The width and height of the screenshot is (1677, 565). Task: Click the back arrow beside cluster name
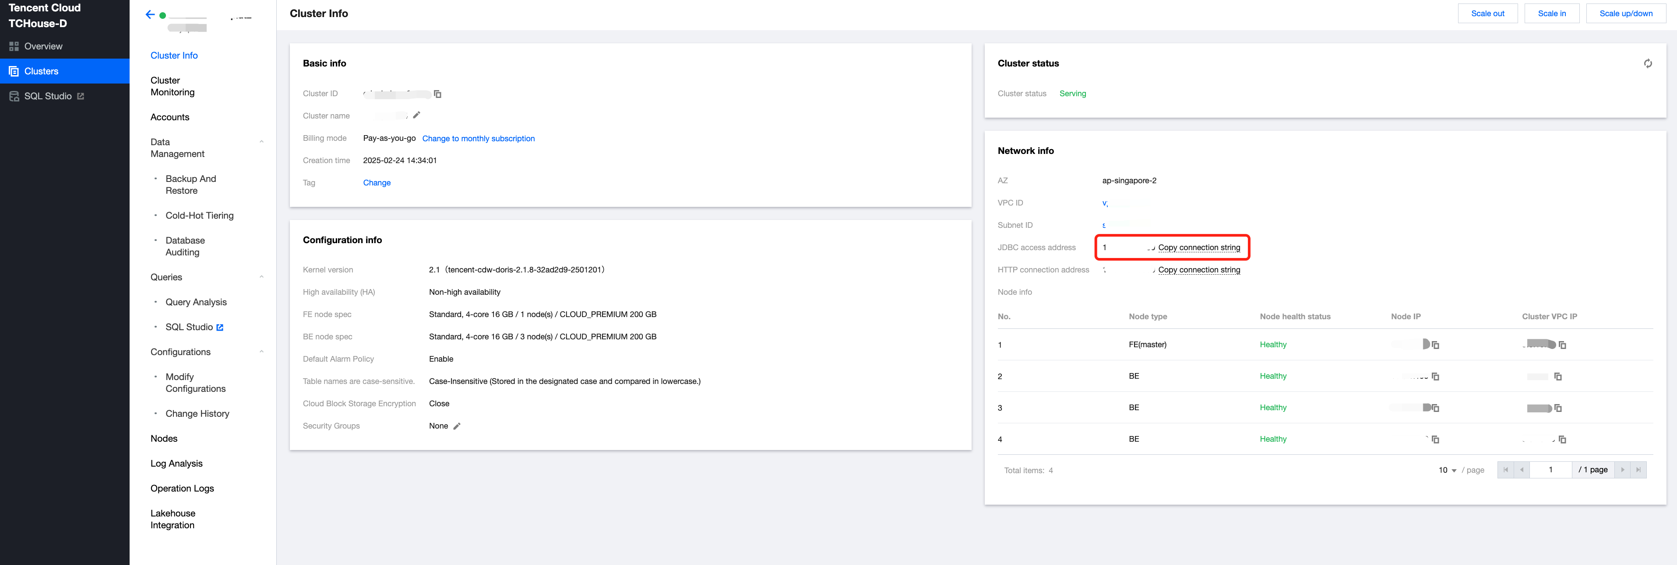pyautogui.click(x=150, y=14)
